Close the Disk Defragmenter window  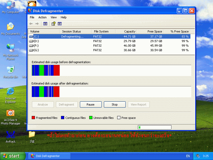tap(192, 11)
